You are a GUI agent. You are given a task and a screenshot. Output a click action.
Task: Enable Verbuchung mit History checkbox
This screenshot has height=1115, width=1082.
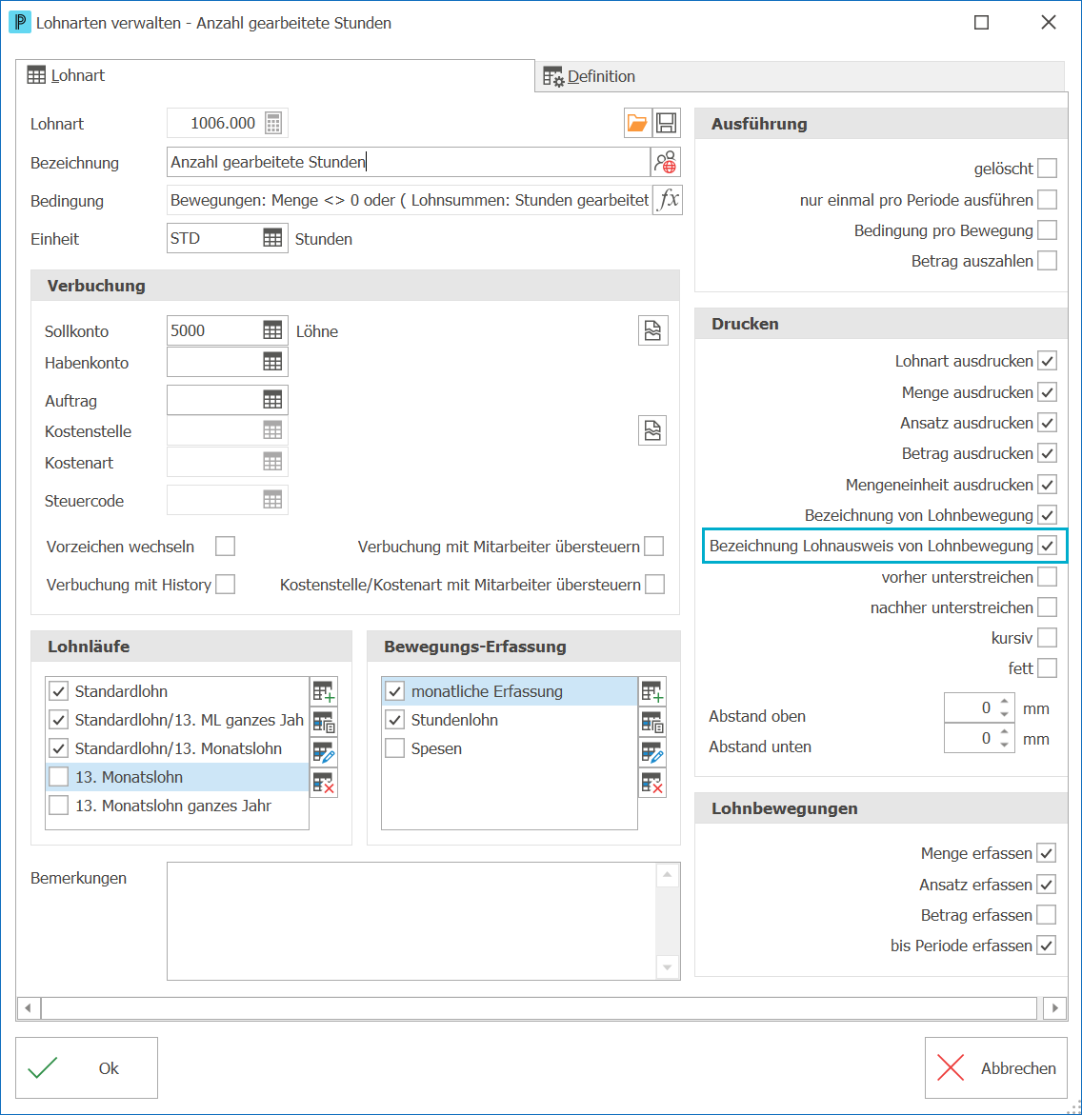point(226,585)
